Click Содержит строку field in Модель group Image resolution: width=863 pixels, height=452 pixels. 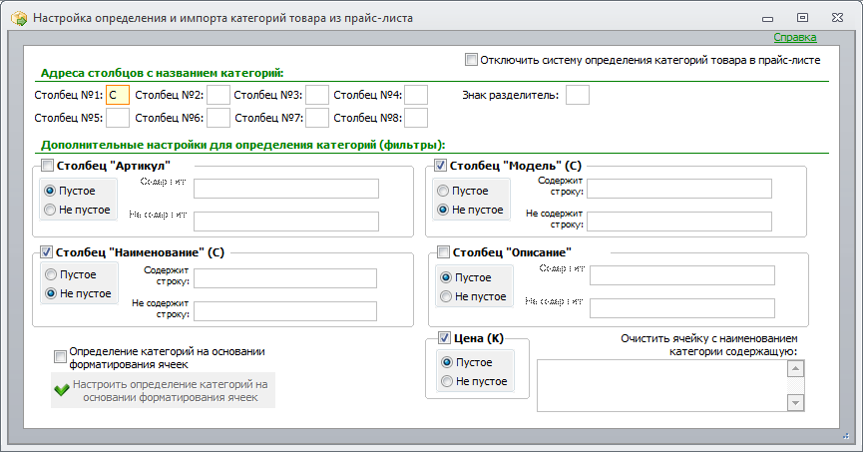(679, 189)
